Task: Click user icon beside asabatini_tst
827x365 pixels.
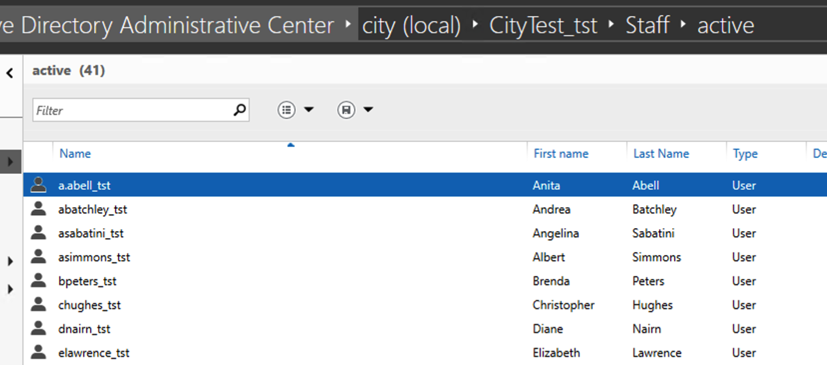Action: 38,233
